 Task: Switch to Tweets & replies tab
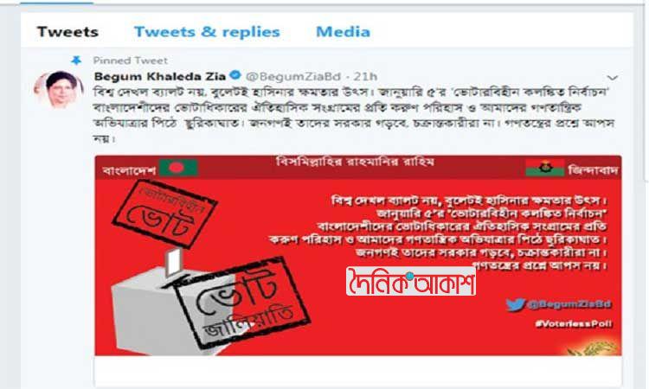click(x=207, y=32)
